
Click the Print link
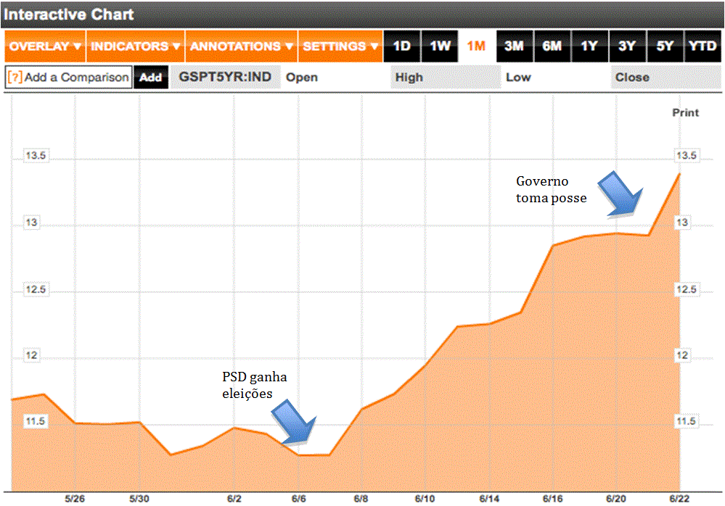click(x=685, y=112)
